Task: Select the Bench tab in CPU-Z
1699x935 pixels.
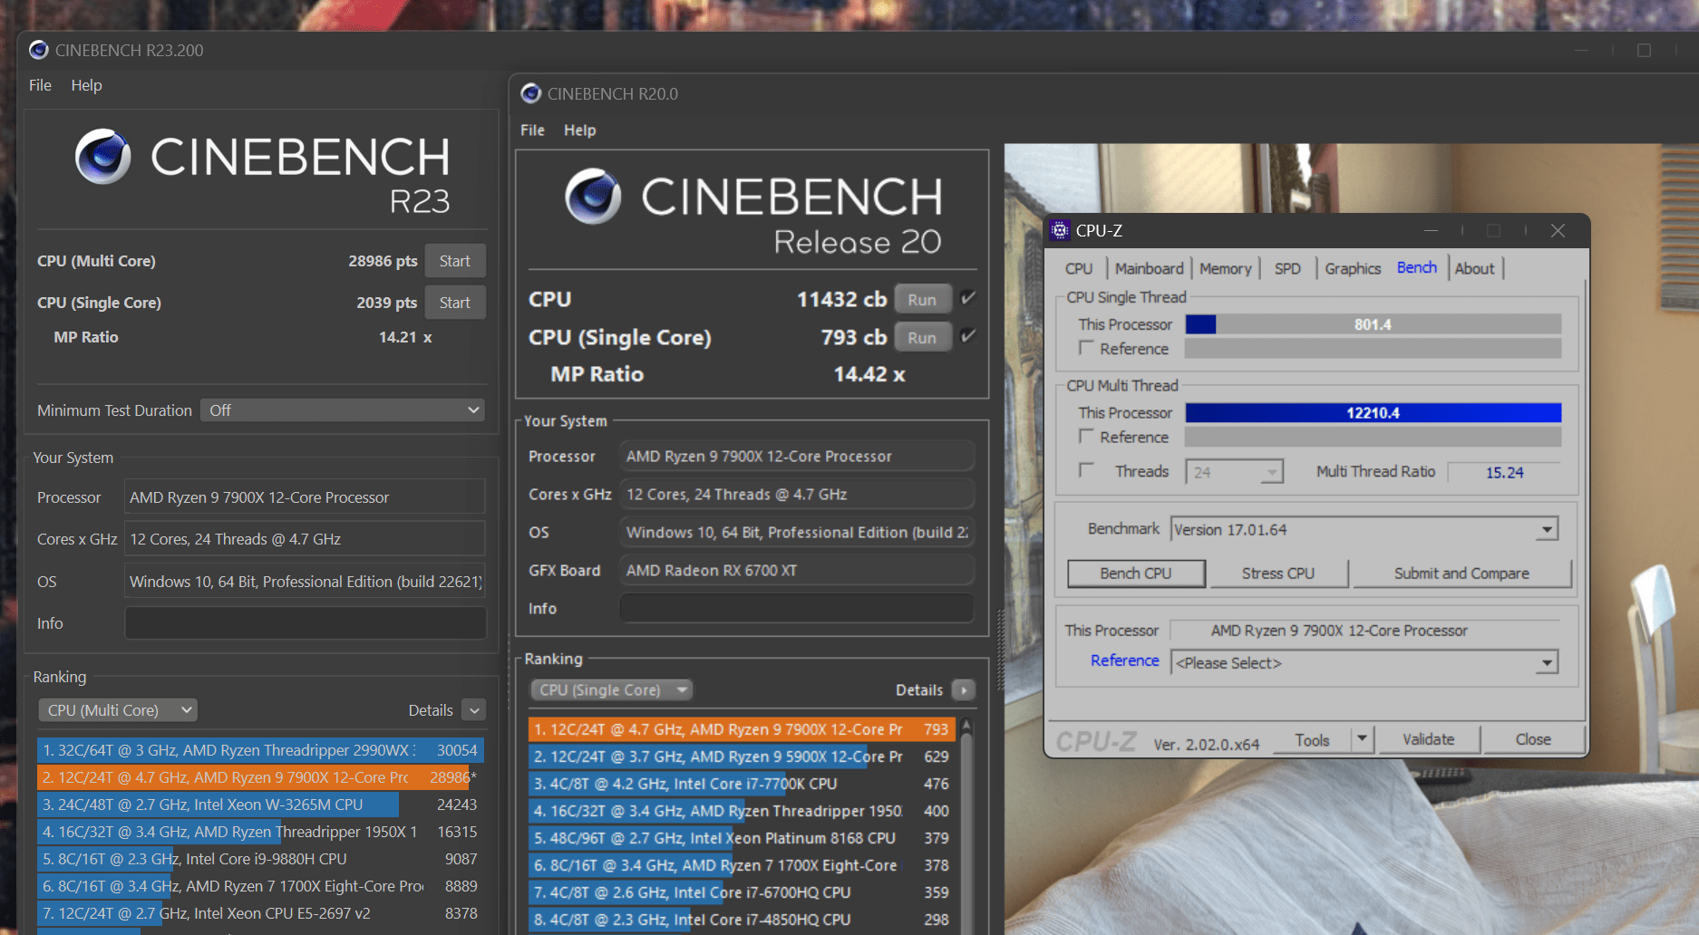Action: (x=1417, y=267)
